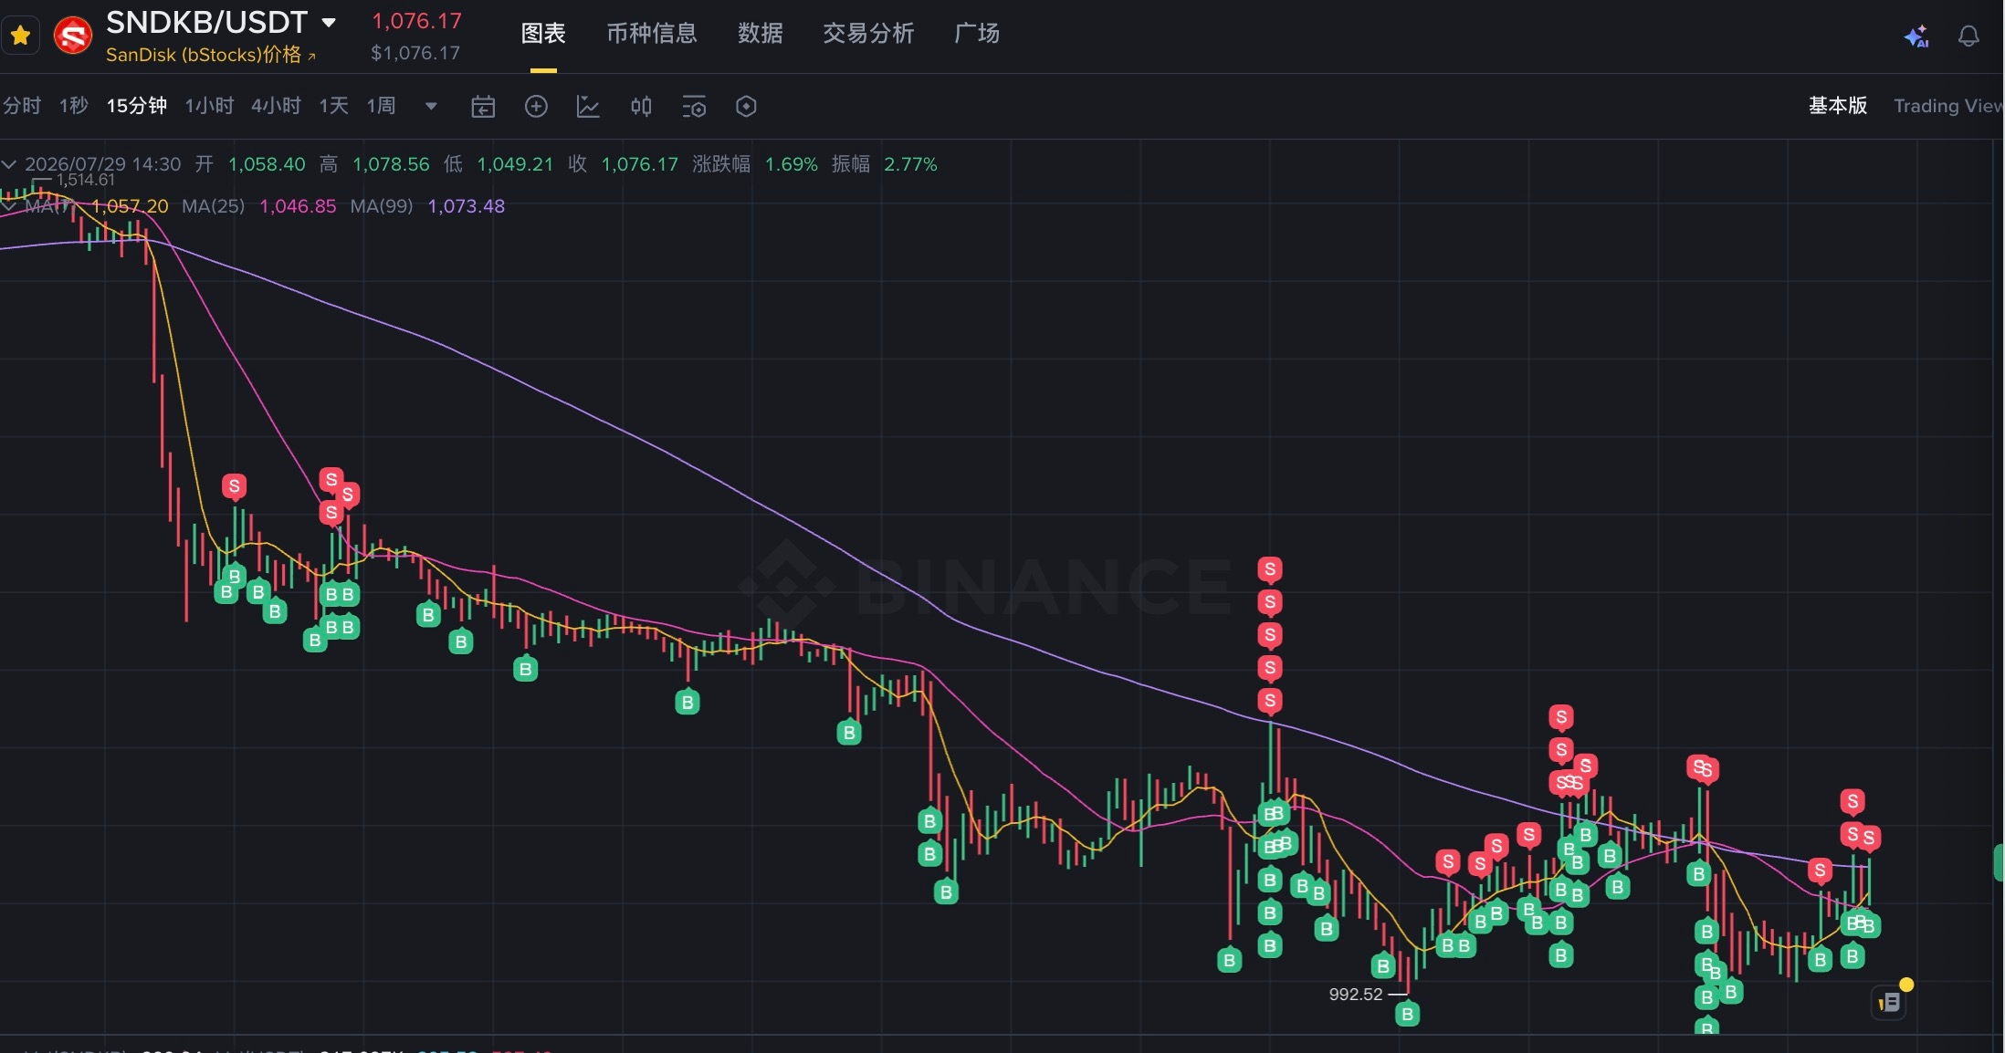Click the MA(25) value 1,046.85

tap(298, 206)
